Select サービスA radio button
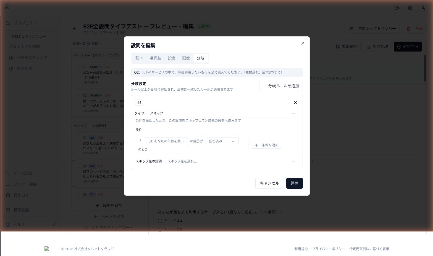The image size is (433, 256). (x=160, y=221)
